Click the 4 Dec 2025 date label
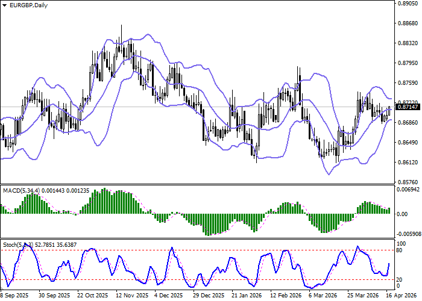 pos(168,296)
